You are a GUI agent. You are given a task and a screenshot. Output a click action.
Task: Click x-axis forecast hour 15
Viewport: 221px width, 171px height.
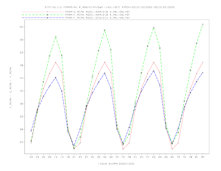(62, 157)
